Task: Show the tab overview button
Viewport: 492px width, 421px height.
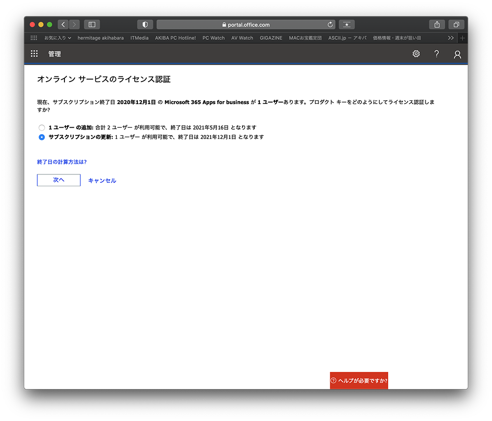Action: 457,25
